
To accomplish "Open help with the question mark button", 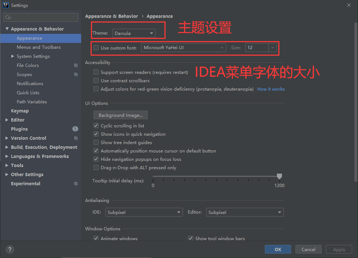I will coord(10,249).
